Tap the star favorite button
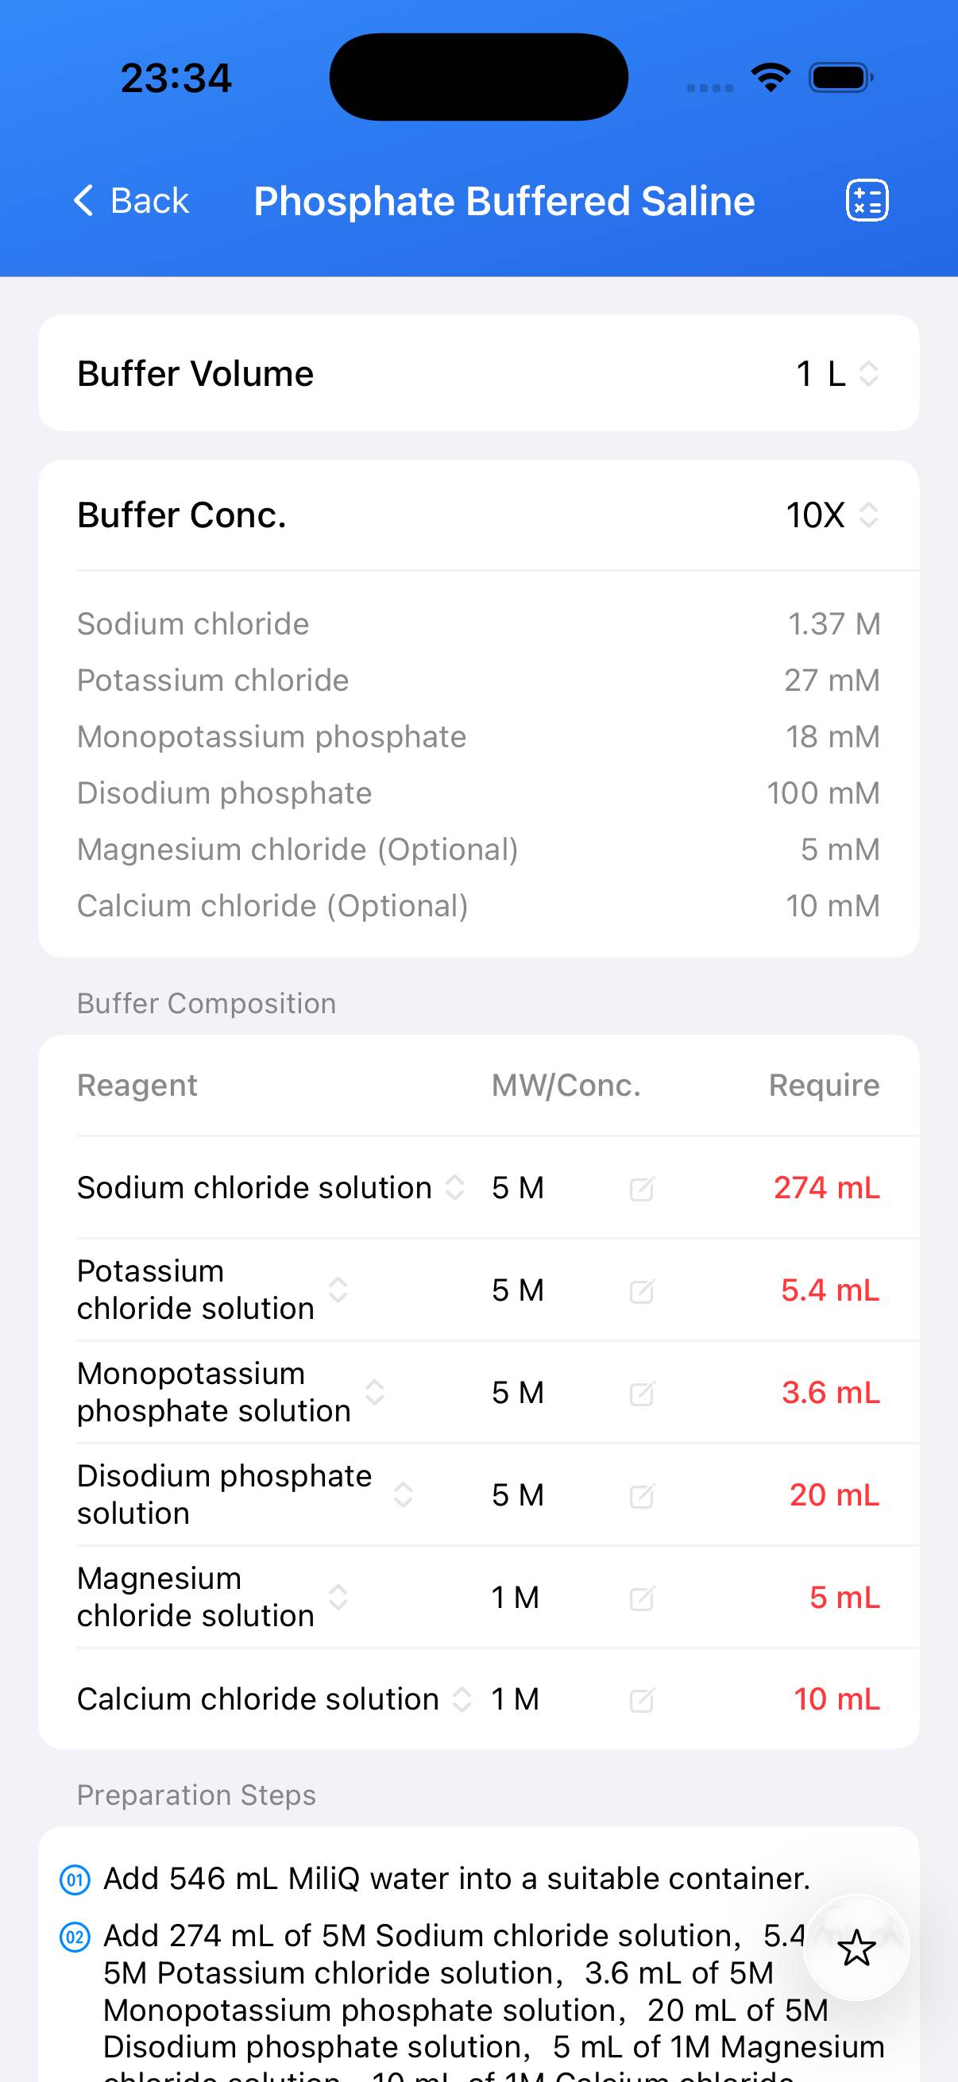This screenshot has height=2082, width=958. pyautogui.click(x=856, y=1949)
